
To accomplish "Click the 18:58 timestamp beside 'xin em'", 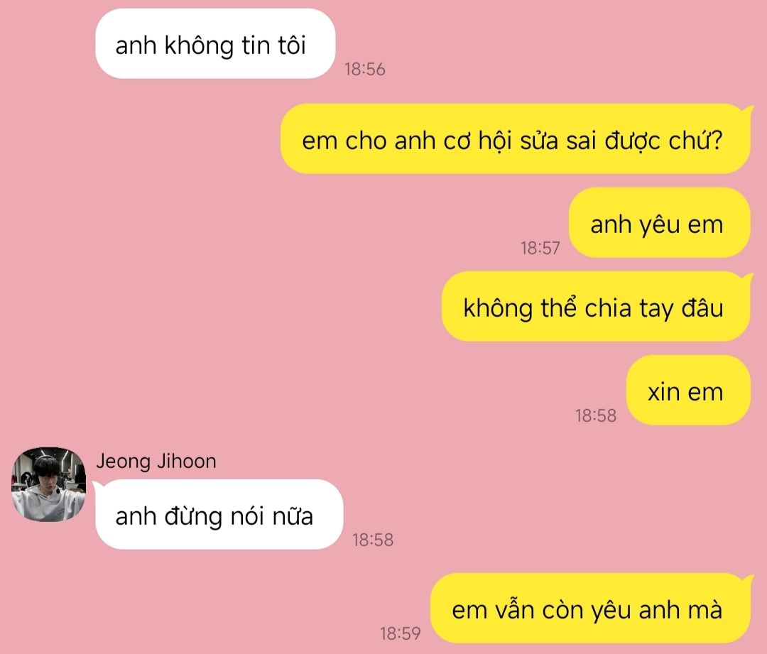I will click(596, 416).
